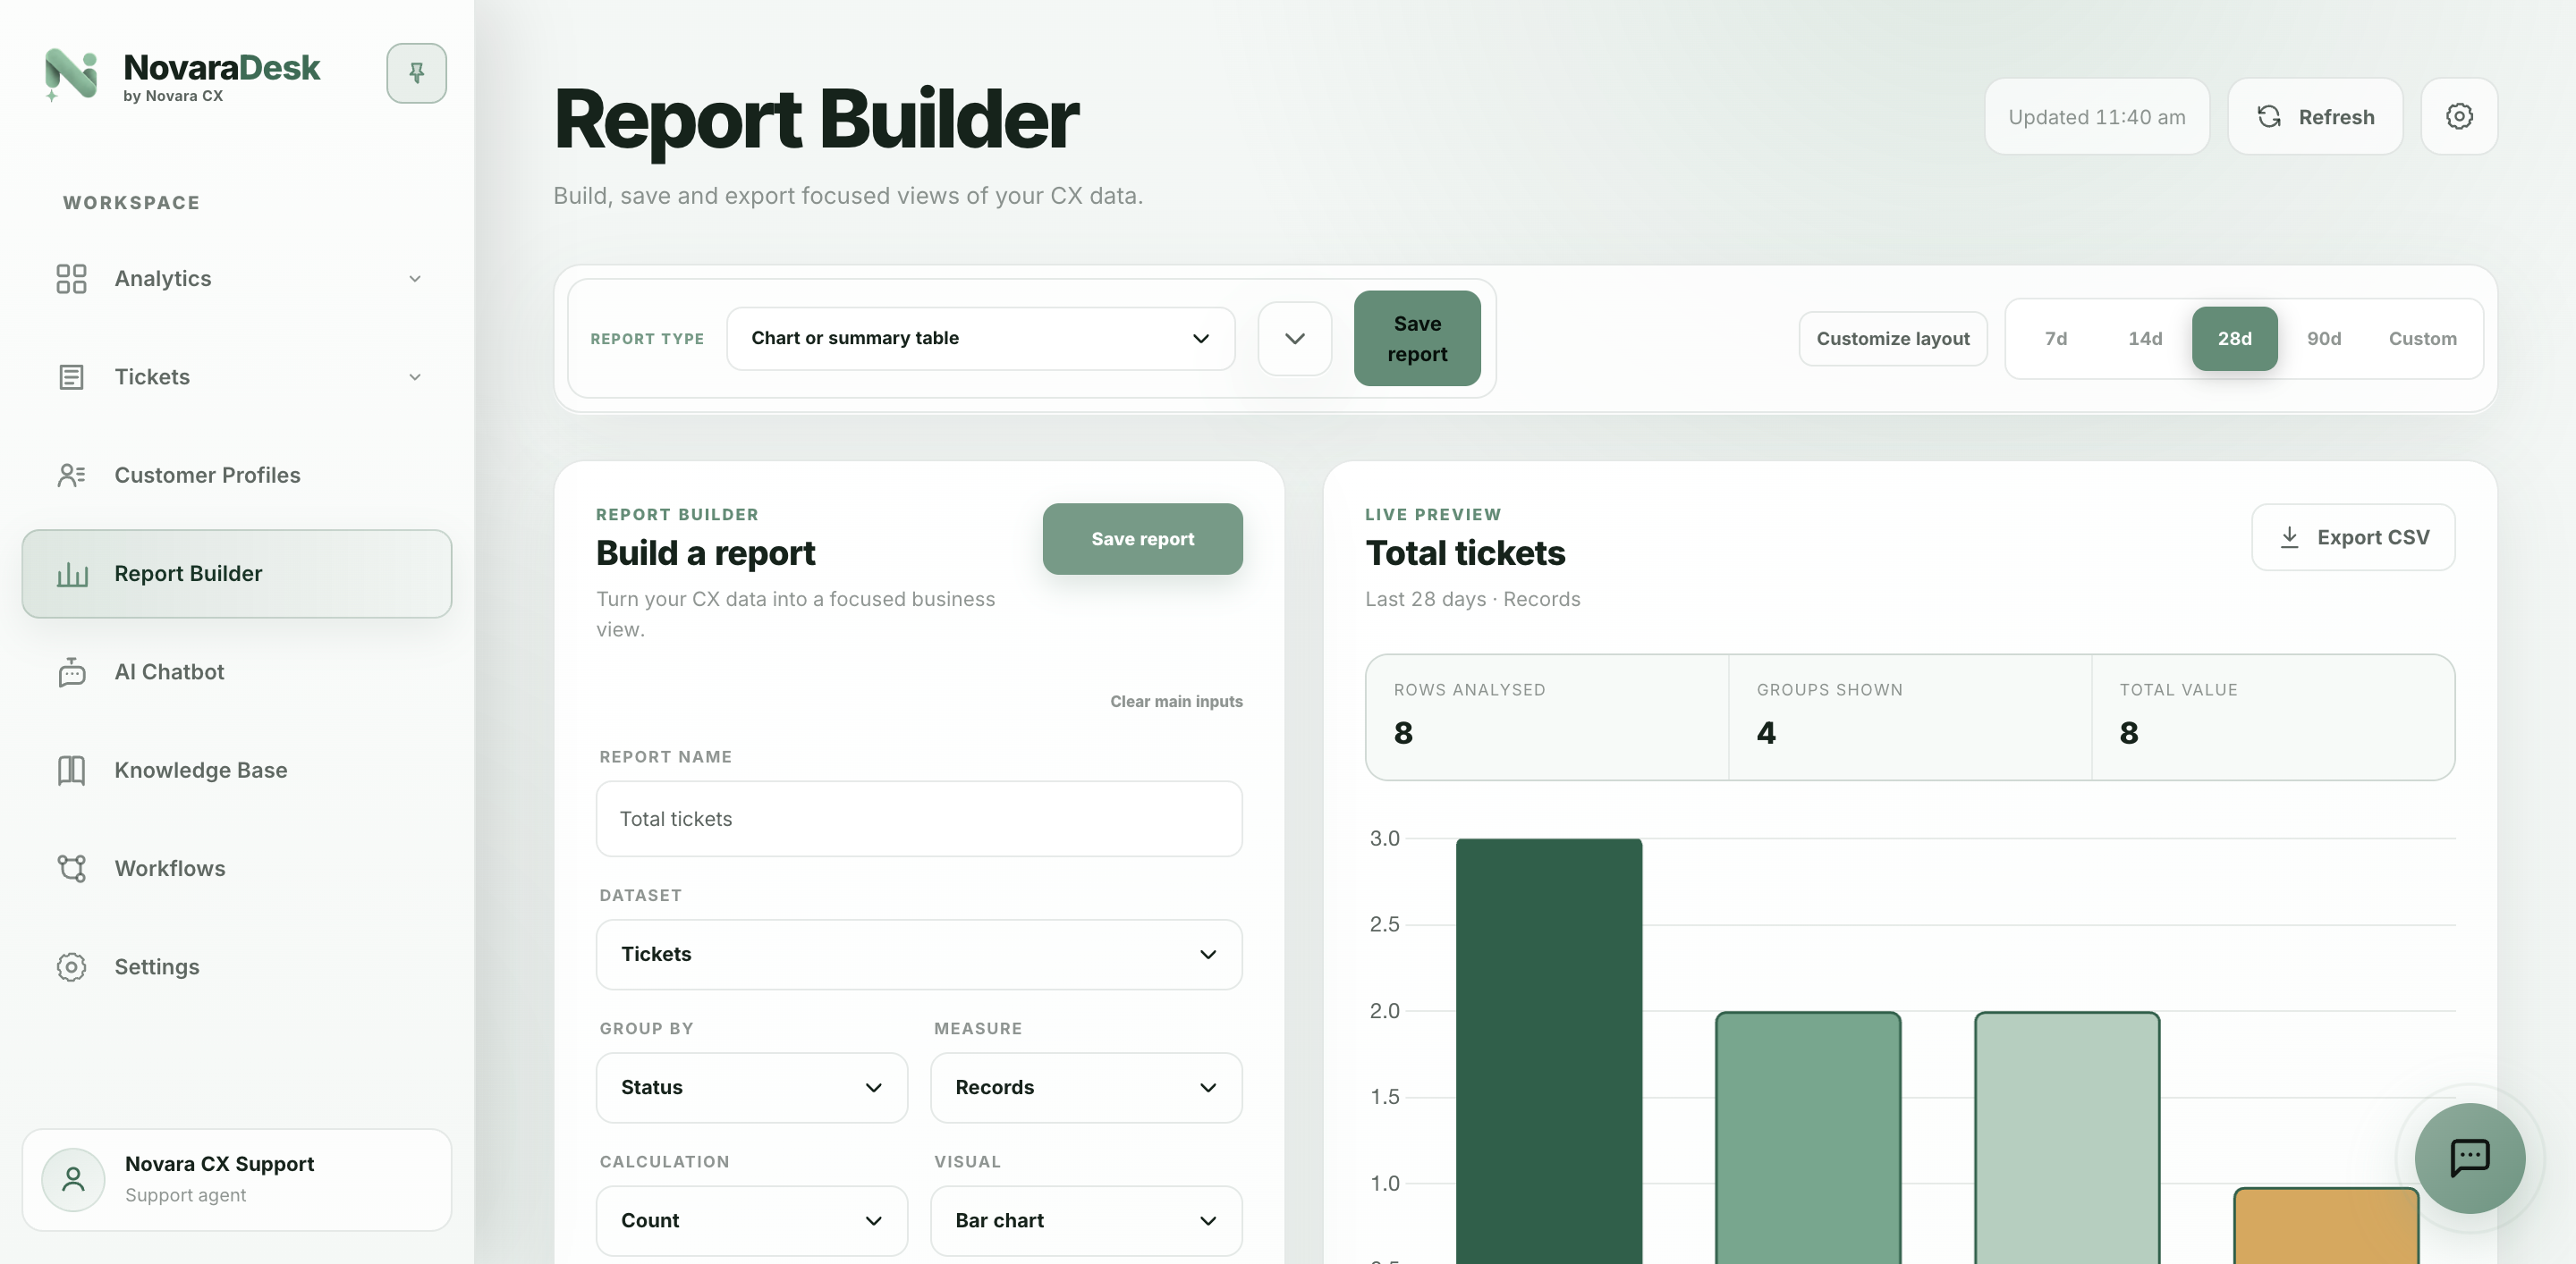Open Settings from the sidebar
The width and height of the screenshot is (2576, 1264).
[x=237, y=966]
